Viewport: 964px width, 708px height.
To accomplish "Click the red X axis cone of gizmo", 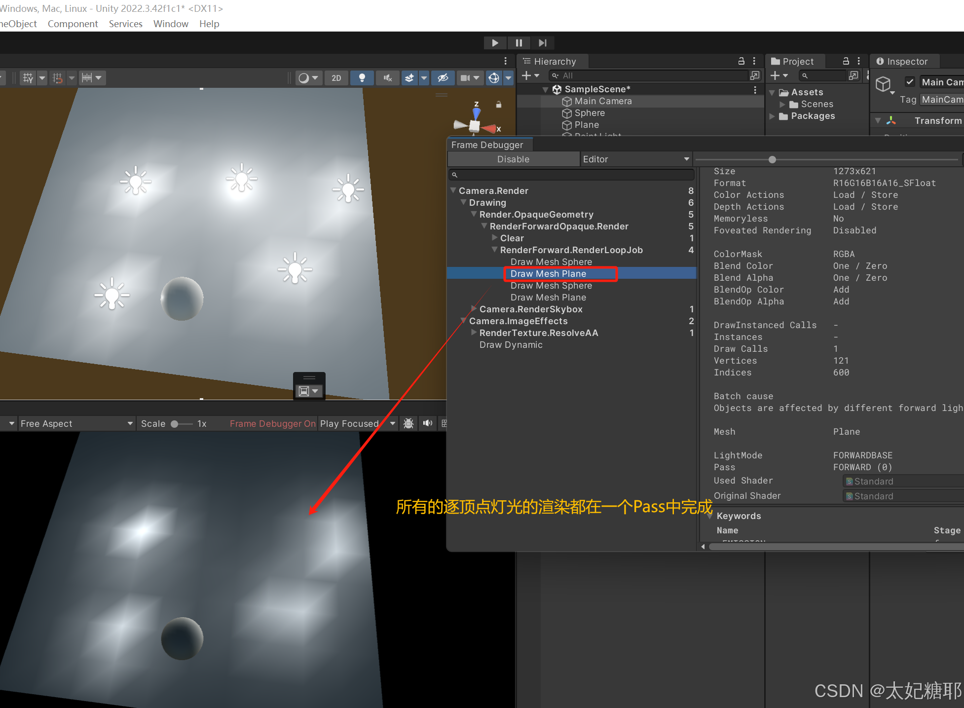I will point(489,128).
